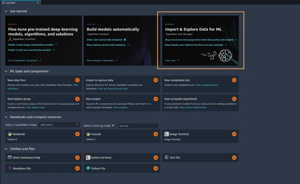Click the Image Terminal icon
This screenshot has width=300, height=184.
166,134
